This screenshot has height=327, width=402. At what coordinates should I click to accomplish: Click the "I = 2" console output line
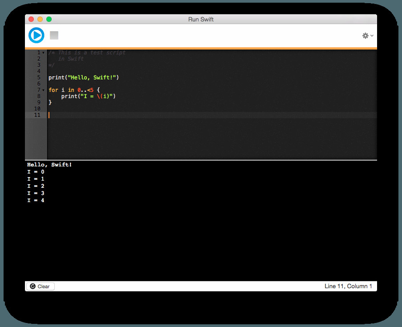tap(36, 186)
